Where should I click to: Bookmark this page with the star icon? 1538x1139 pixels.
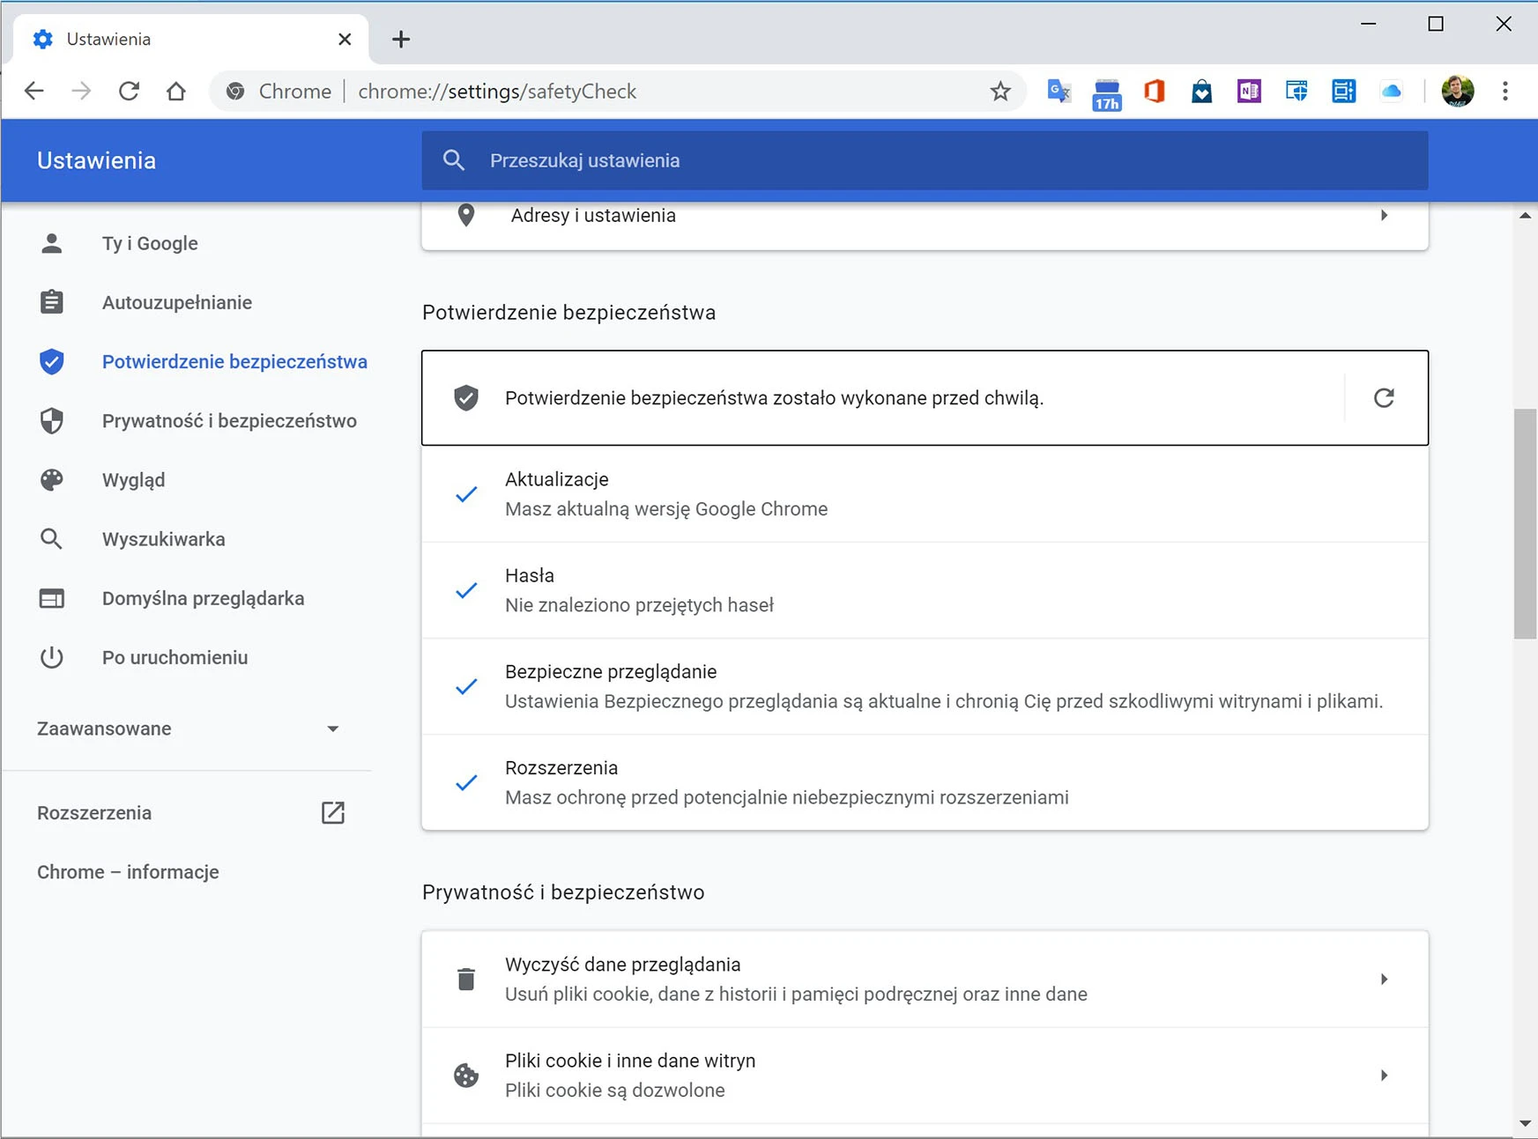1000,91
